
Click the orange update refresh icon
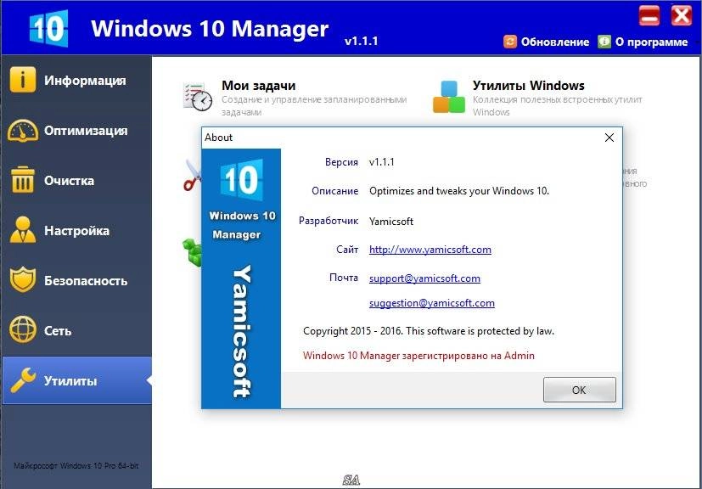click(x=510, y=42)
